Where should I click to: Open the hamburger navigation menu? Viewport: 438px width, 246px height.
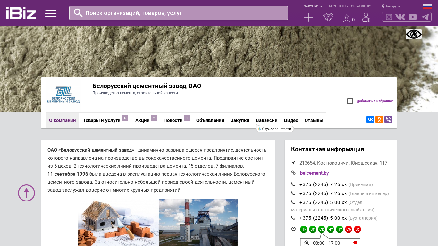(x=51, y=13)
